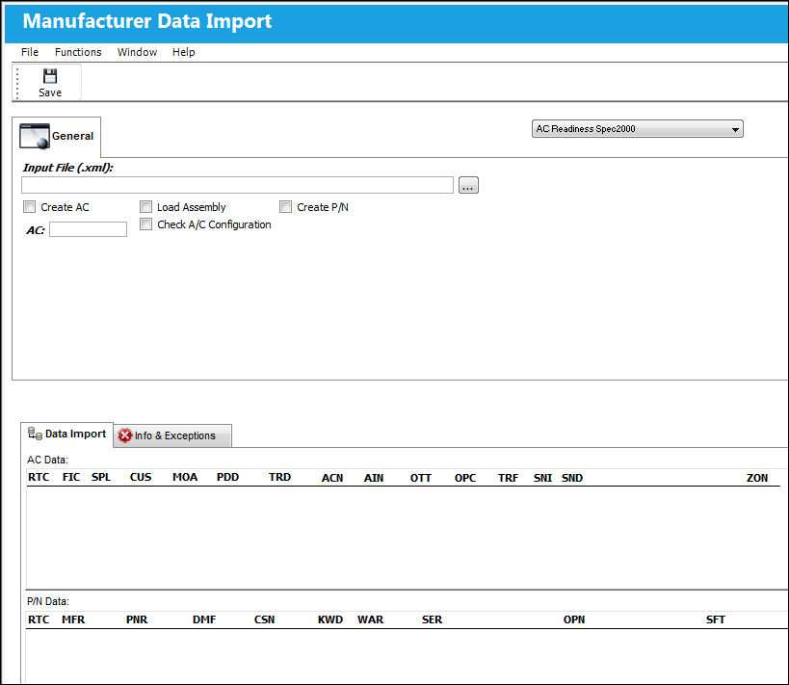Open the Window menu
The height and width of the screenshot is (685, 789).
click(137, 52)
